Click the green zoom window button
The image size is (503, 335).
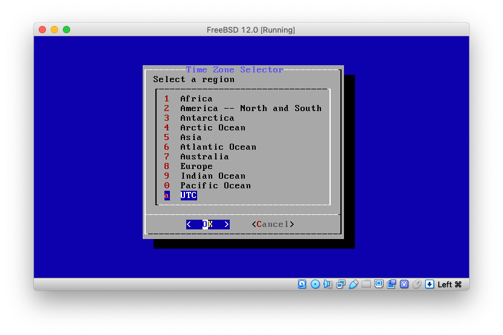pyautogui.click(x=67, y=30)
